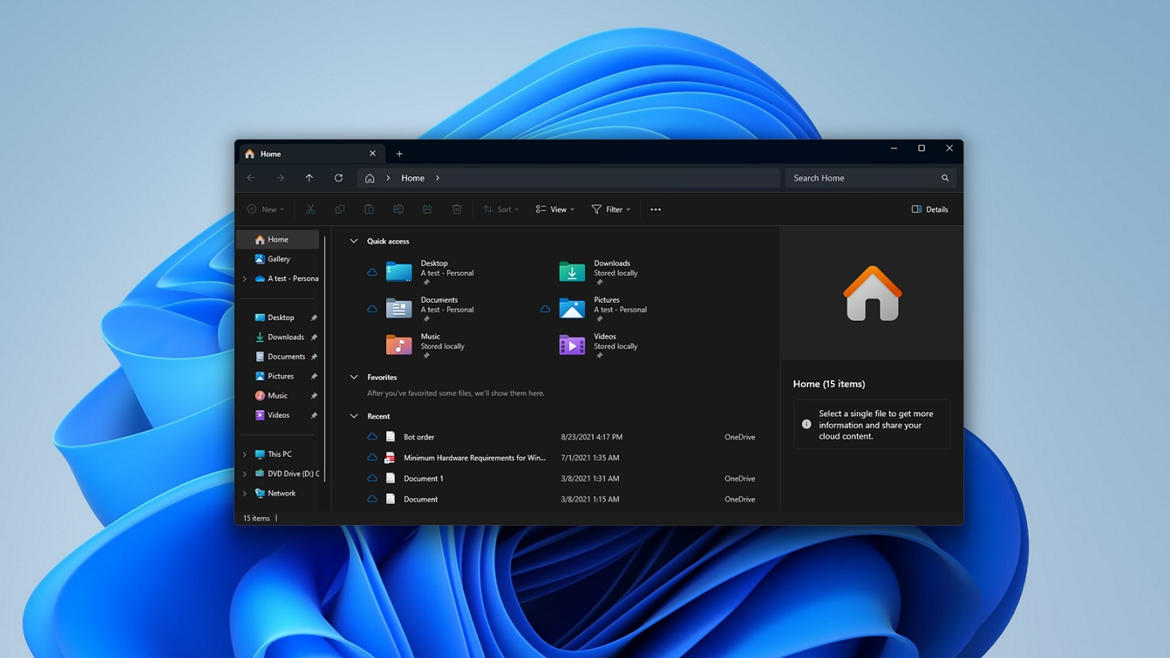Maximize the File Explorer window

point(921,148)
